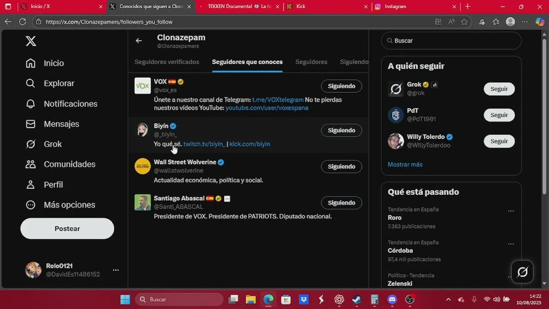This screenshot has width=549, height=309.
Task: Select Seguidores que conoces tab
Action: click(247, 62)
